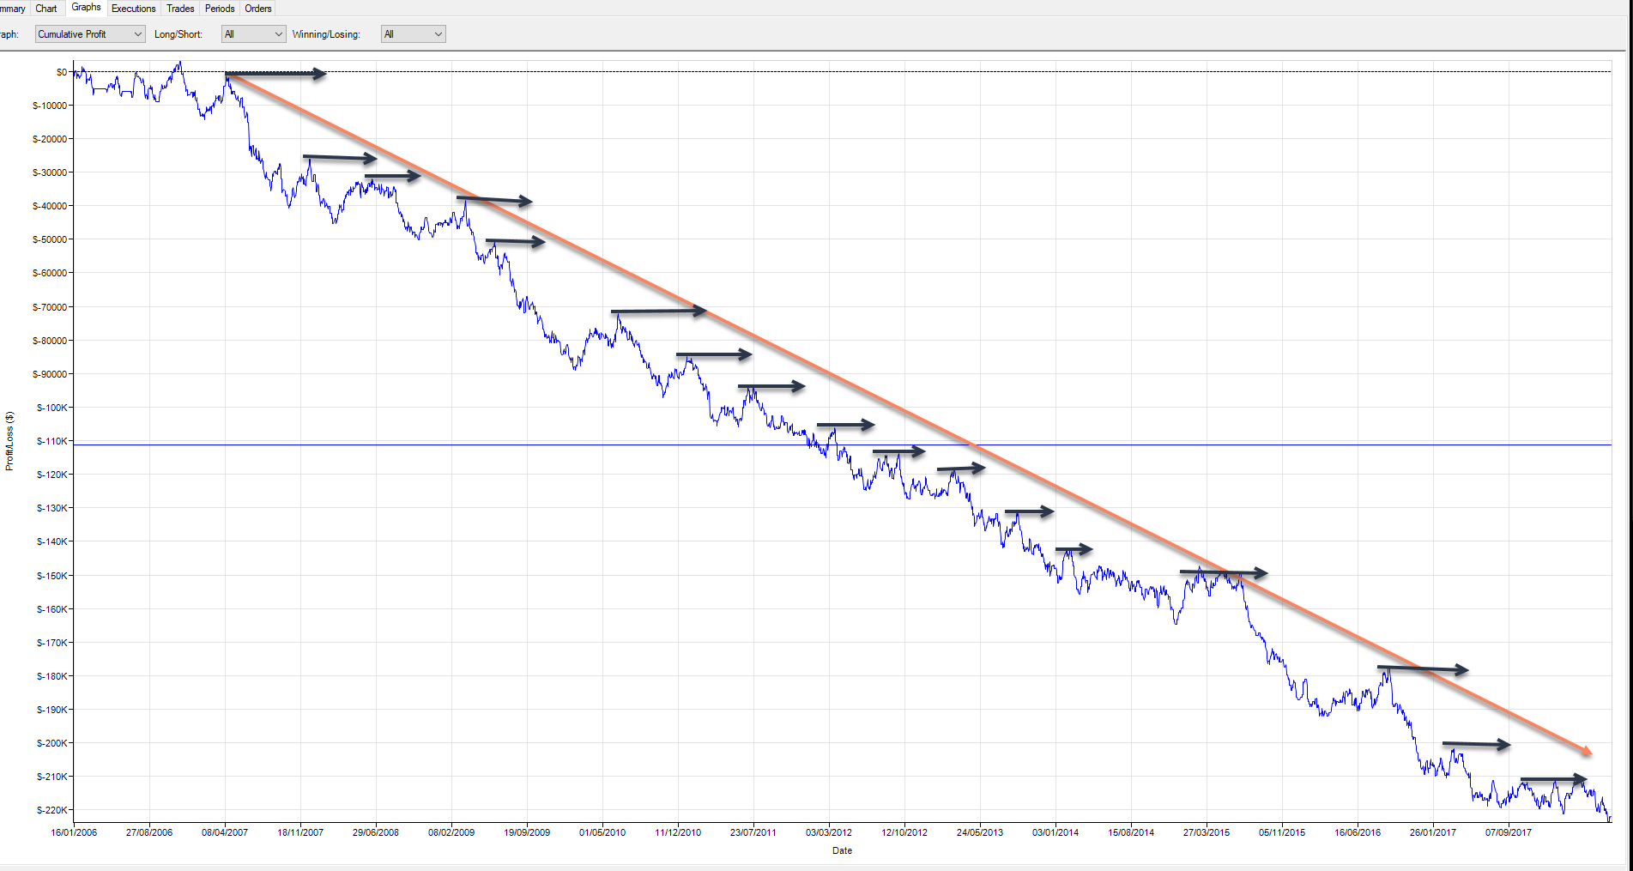Click the '$-80000' axis label
The image size is (1633, 871).
50,341
